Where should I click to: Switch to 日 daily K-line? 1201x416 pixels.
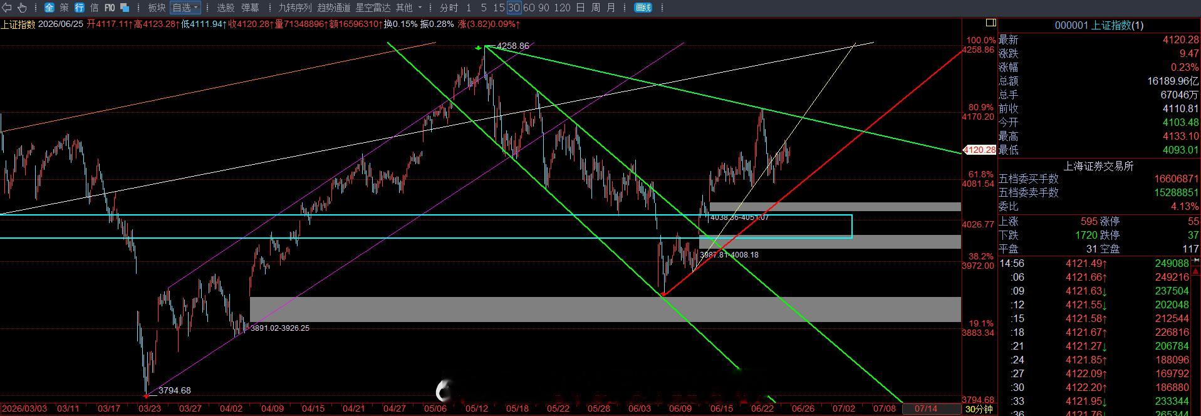click(x=580, y=8)
